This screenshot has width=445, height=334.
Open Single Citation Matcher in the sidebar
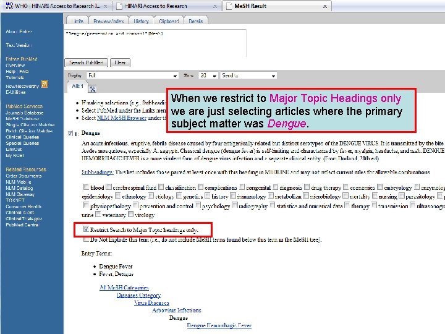point(30,125)
